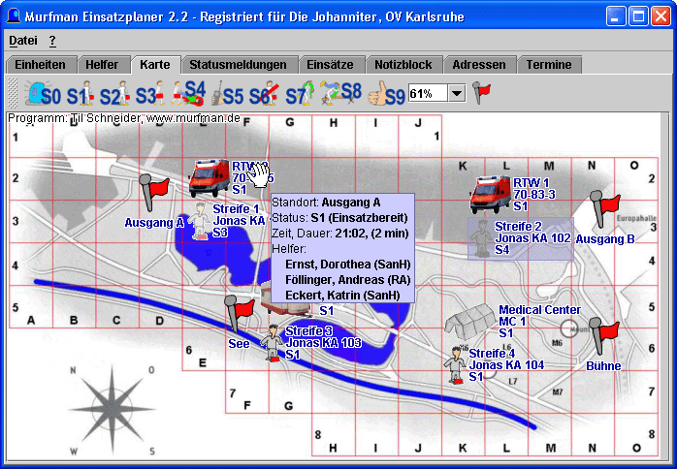Maximize the Einsatzplaner window
This screenshot has height=469, width=677.
click(x=638, y=16)
